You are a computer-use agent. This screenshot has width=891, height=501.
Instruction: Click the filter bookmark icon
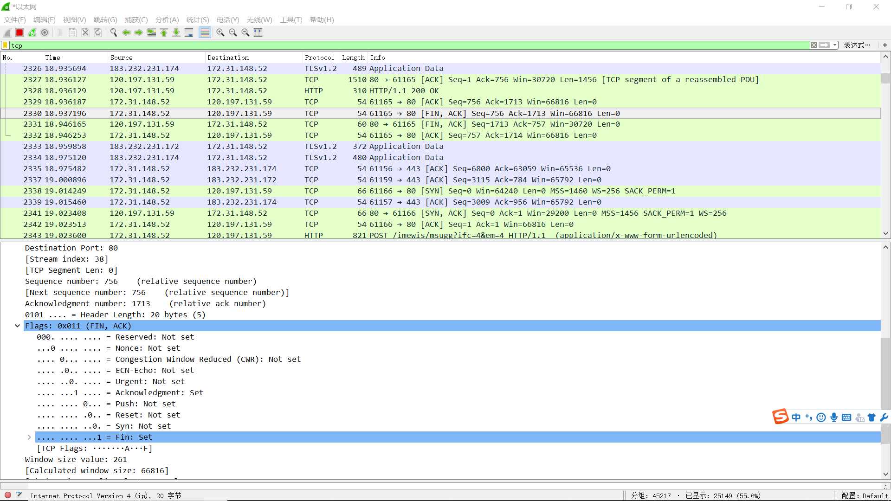pos(6,45)
